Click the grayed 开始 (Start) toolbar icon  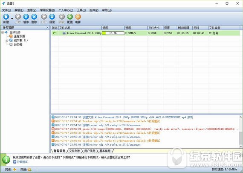click(18, 17)
